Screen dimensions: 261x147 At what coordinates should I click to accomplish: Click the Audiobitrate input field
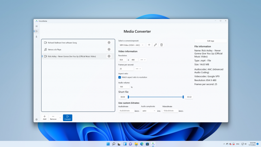126,111
